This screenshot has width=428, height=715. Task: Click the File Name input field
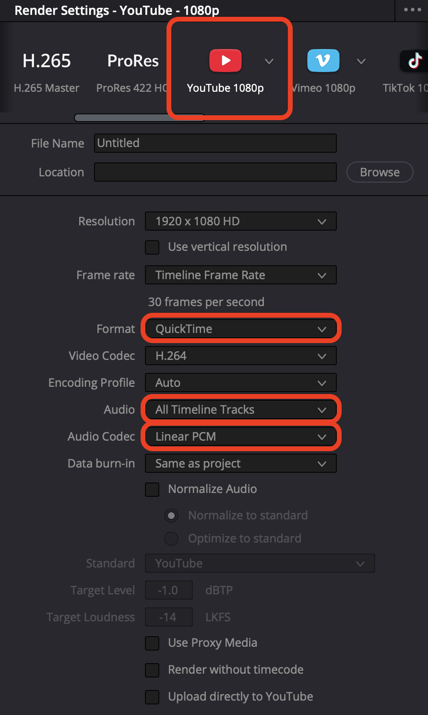coord(215,143)
